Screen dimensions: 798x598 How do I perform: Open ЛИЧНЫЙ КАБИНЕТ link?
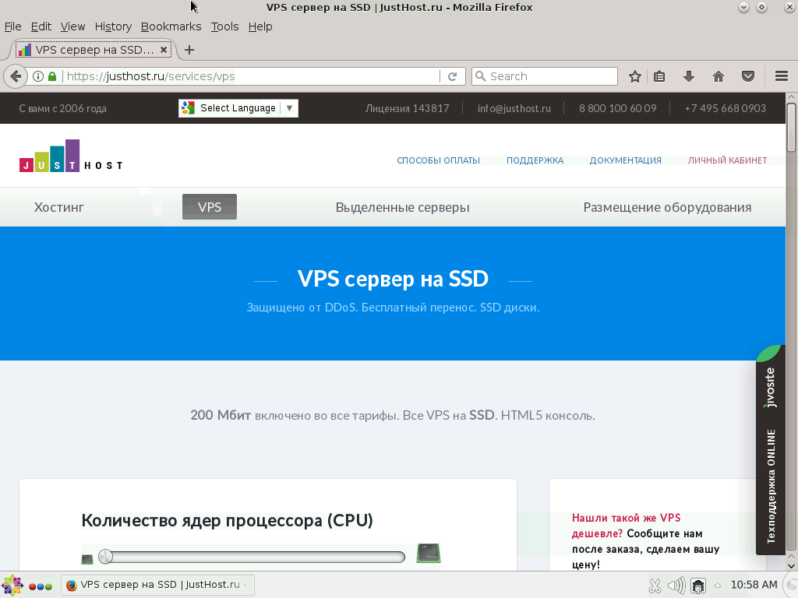pyautogui.click(x=727, y=160)
